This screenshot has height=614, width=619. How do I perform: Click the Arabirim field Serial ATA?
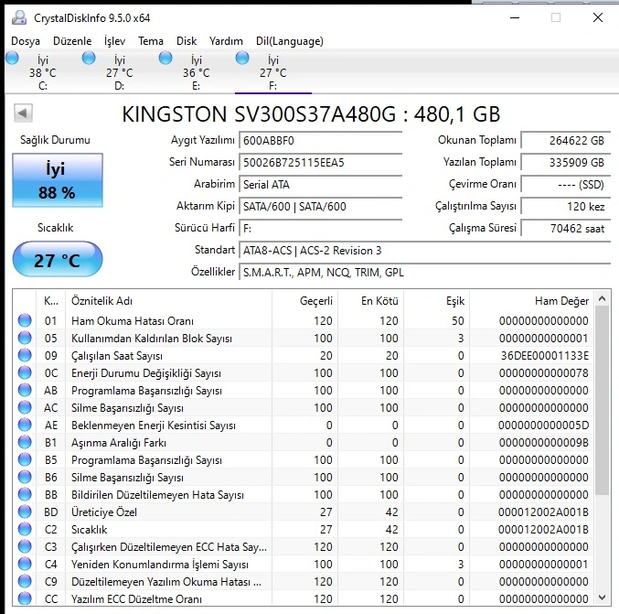pyautogui.click(x=321, y=185)
